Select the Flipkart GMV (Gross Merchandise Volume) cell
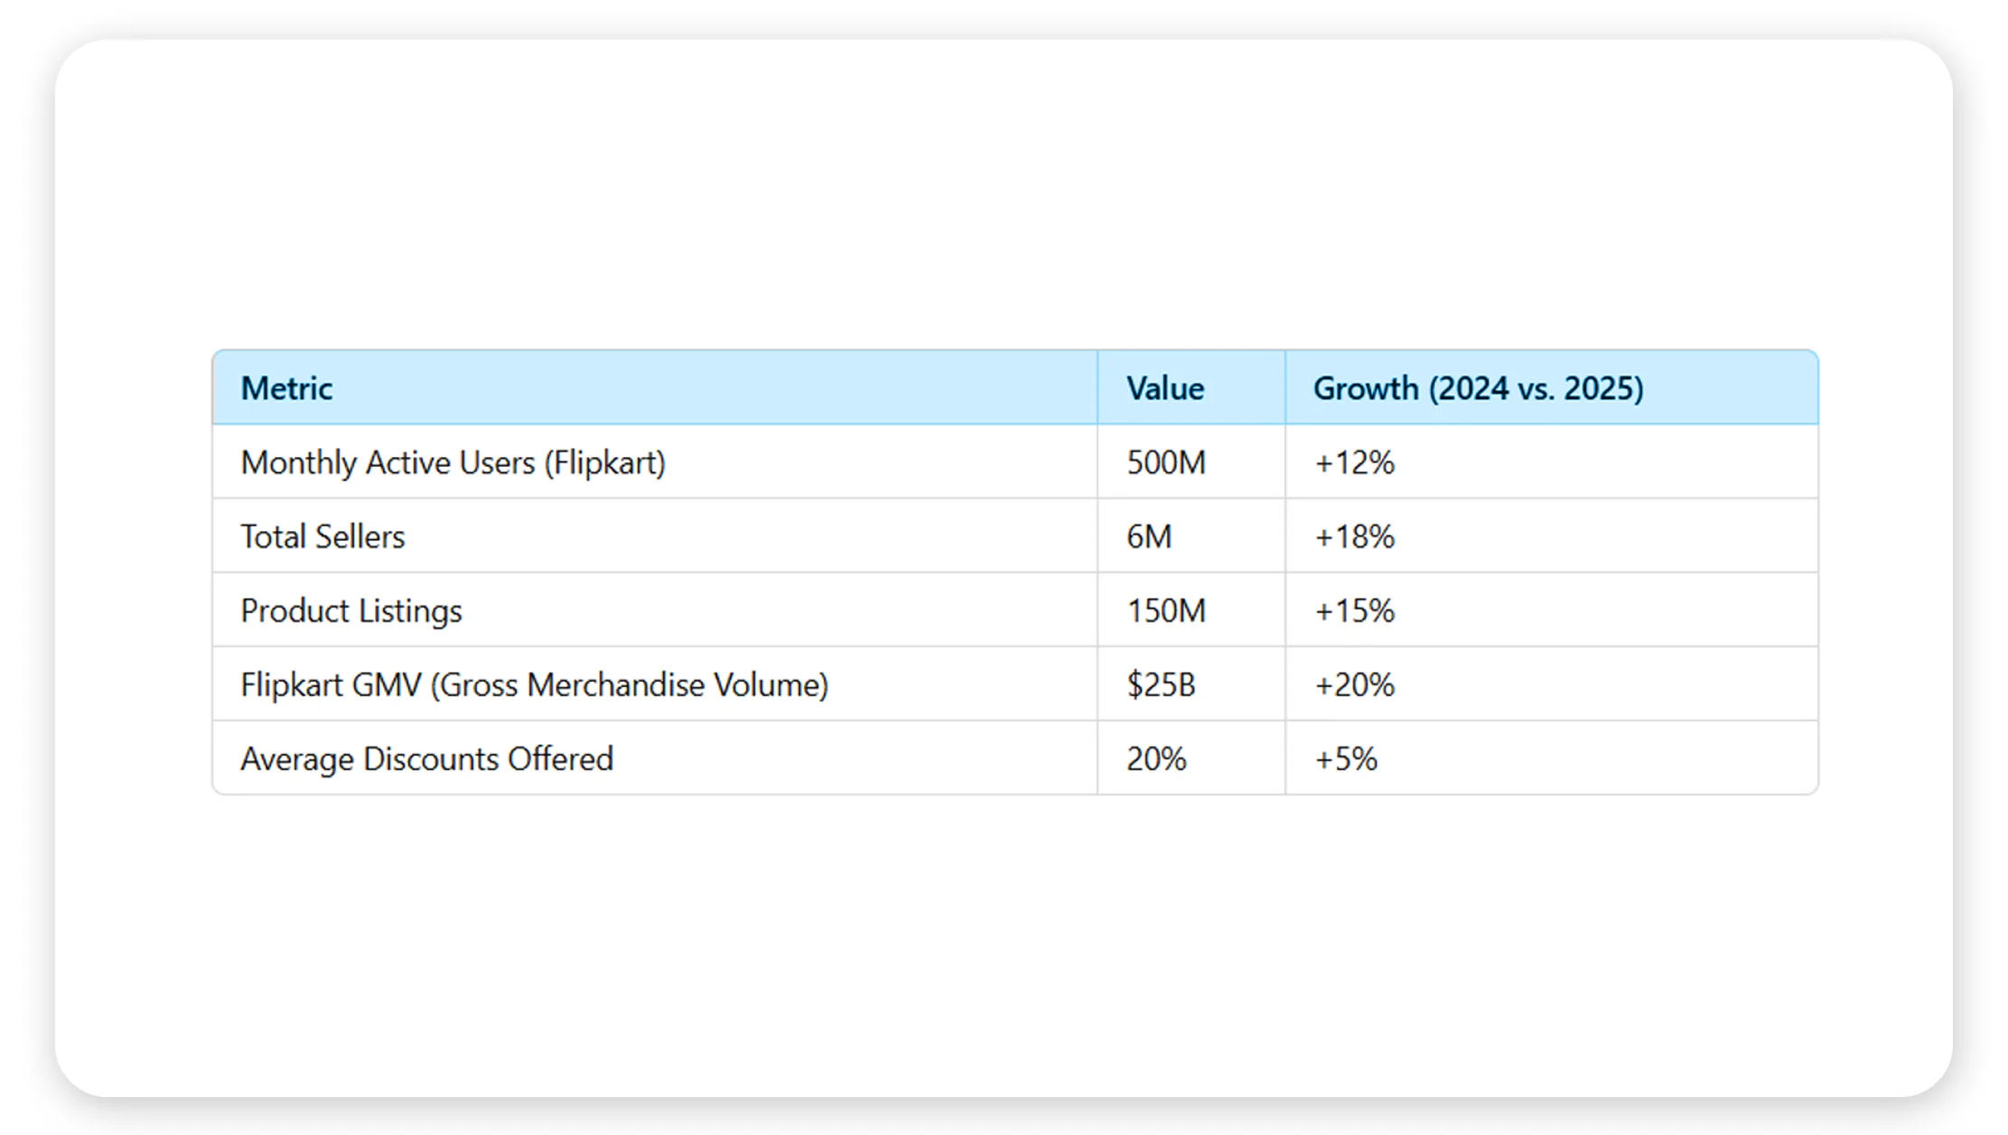The image size is (2008, 1135). coord(655,684)
